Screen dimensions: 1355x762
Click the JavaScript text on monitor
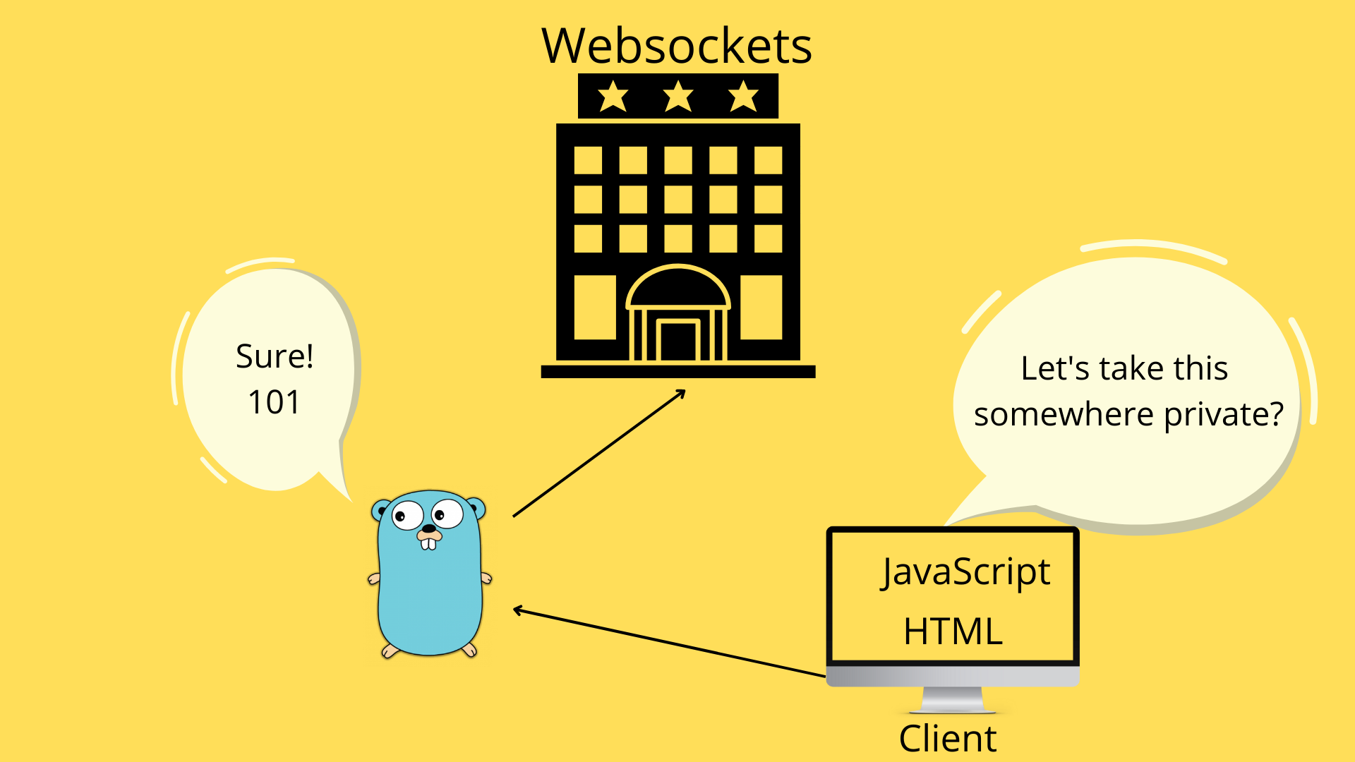point(965,571)
